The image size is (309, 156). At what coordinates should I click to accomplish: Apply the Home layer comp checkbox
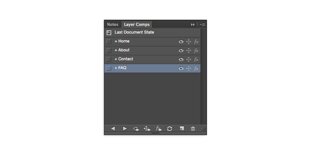(x=109, y=41)
